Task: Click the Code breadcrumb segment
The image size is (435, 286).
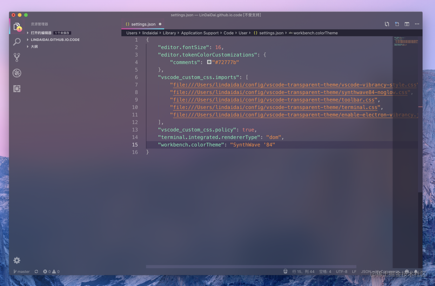Action: [x=229, y=33]
